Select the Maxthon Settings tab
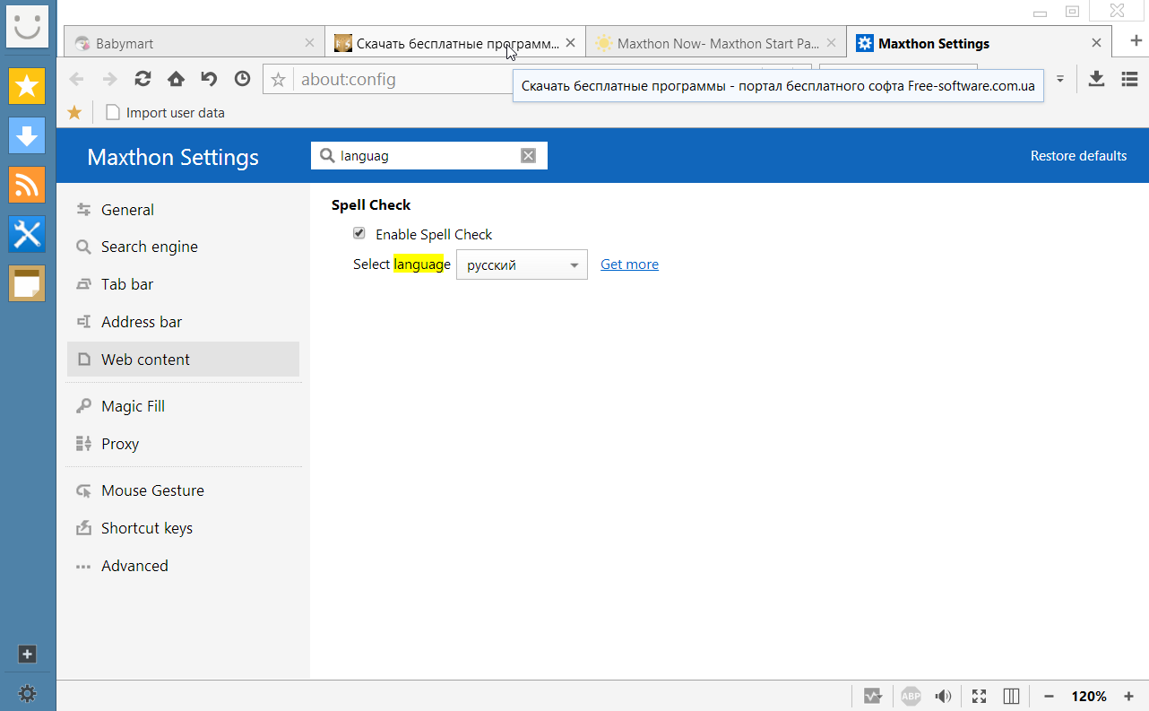 click(979, 42)
